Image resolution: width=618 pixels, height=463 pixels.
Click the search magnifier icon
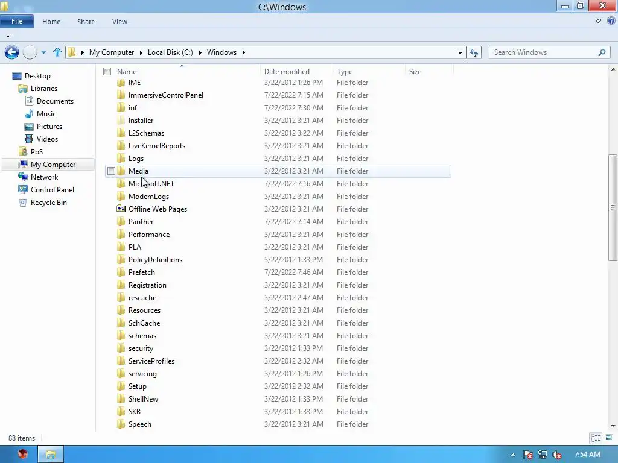click(602, 52)
